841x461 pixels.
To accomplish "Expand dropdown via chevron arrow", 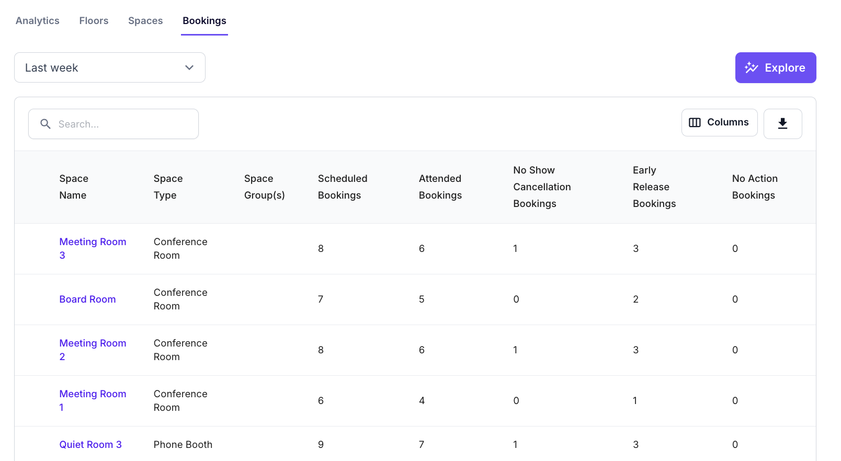I will [x=189, y=67].
